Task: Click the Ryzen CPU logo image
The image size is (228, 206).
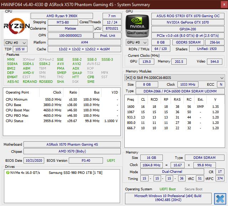Action: tap(17, 26)
